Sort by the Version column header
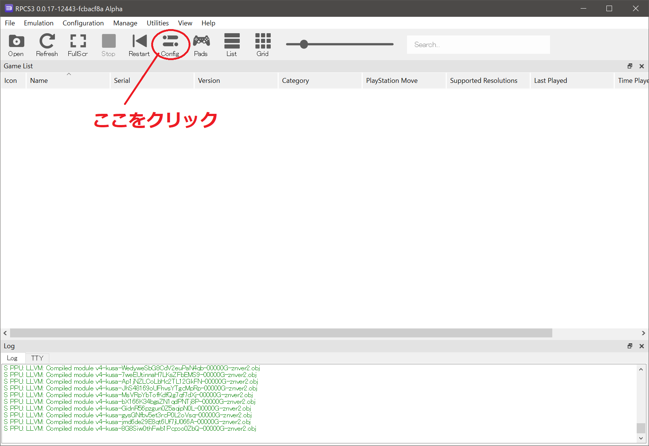Screen dimensions: 649x446 (x=236, y=81)
